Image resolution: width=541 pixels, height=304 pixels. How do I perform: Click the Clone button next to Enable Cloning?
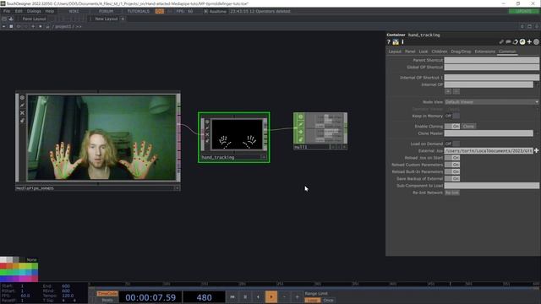[468, 126]
